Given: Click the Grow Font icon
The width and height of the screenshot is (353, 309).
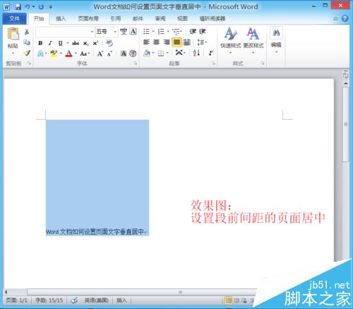Looking at the screenshot, I should (100, 54).
